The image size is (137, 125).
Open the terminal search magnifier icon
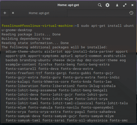pyautogui.click(x=100, y=5)
